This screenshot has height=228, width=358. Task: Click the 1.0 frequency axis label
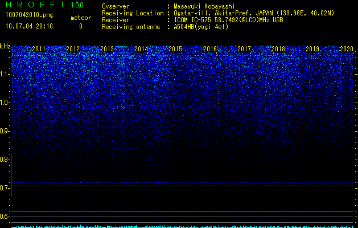4,103
